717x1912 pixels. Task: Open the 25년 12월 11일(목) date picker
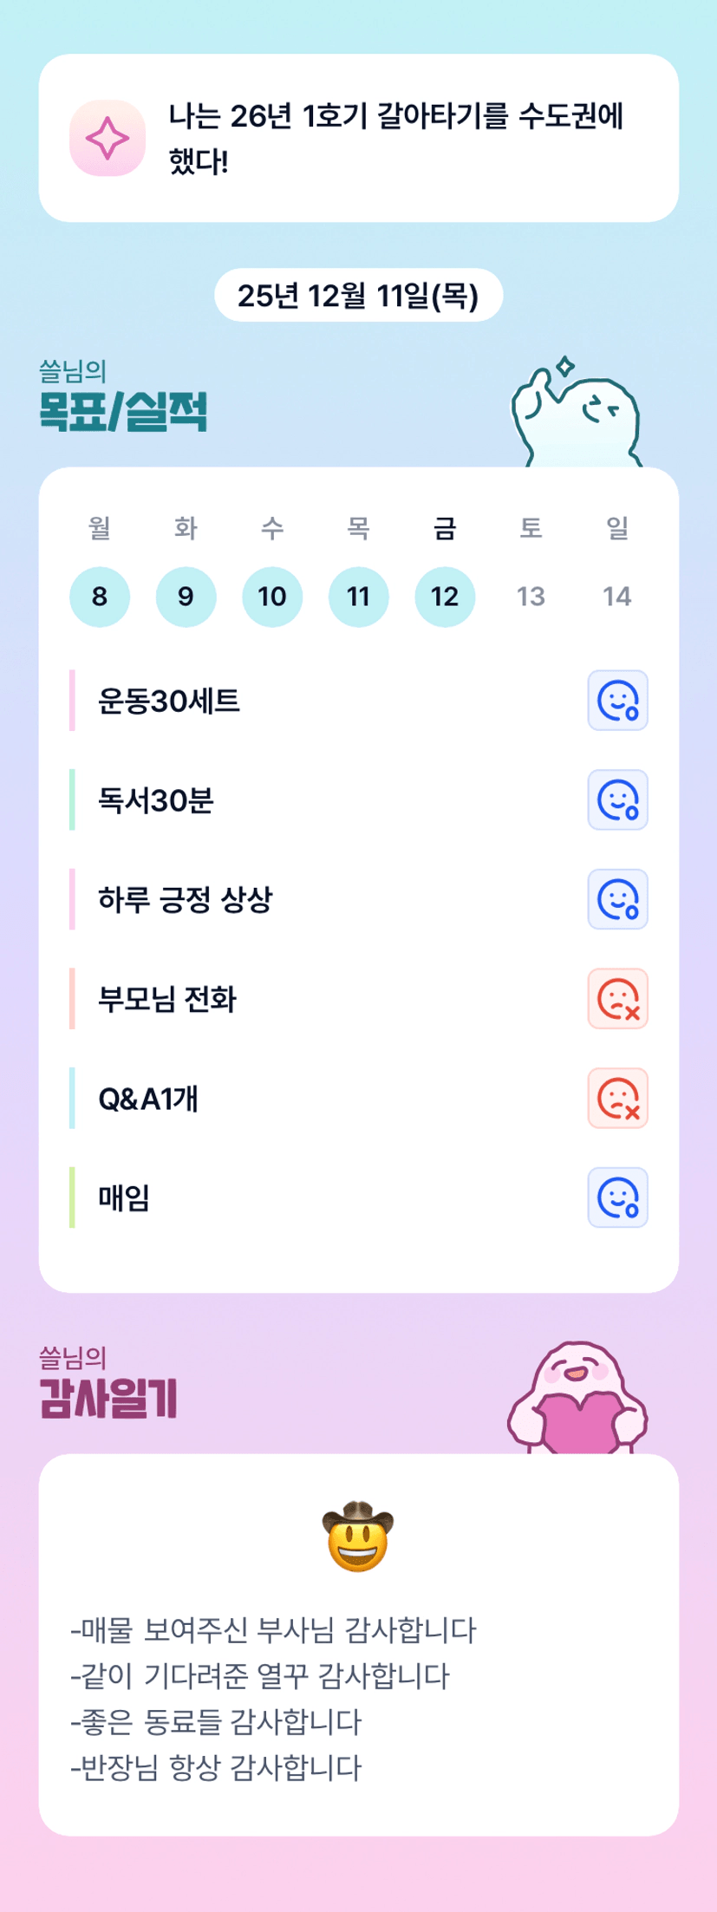[358, 296]
